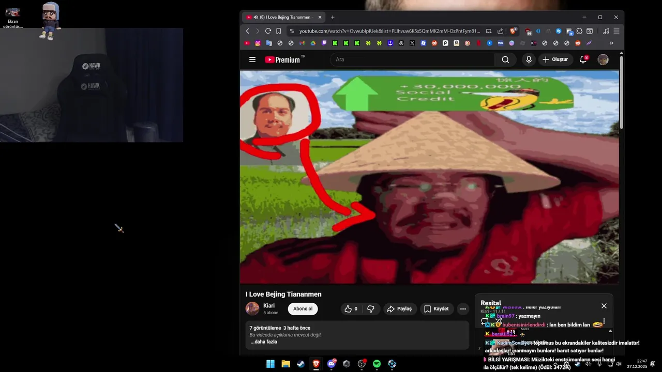
Task: Open the Google Translate bookmark
Action: click(x=268, y=43)
